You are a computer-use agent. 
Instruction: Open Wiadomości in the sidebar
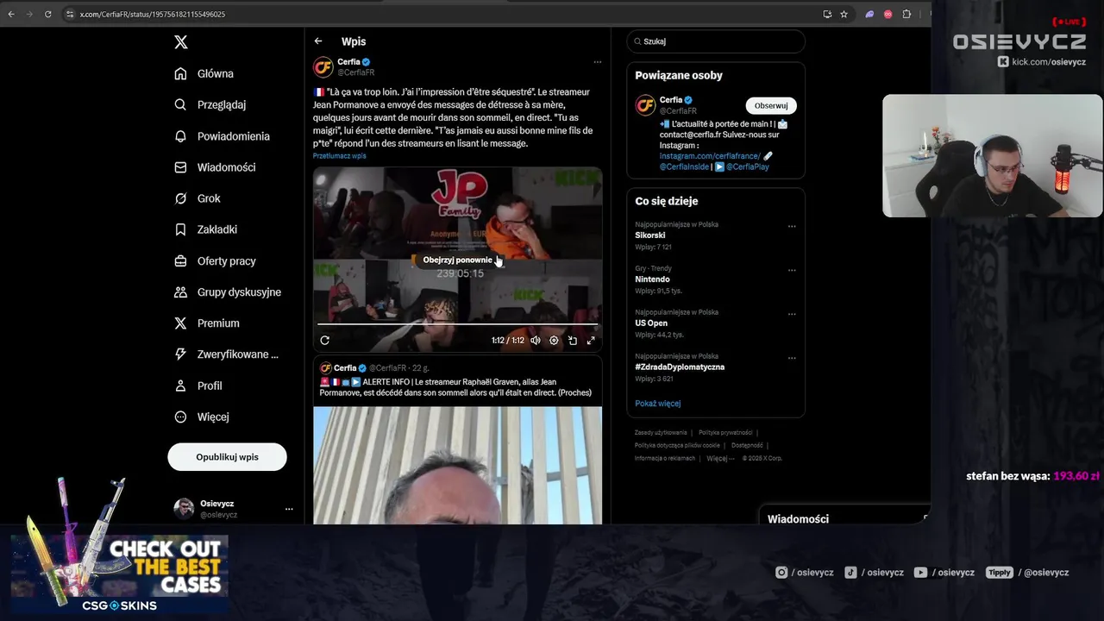215,167
